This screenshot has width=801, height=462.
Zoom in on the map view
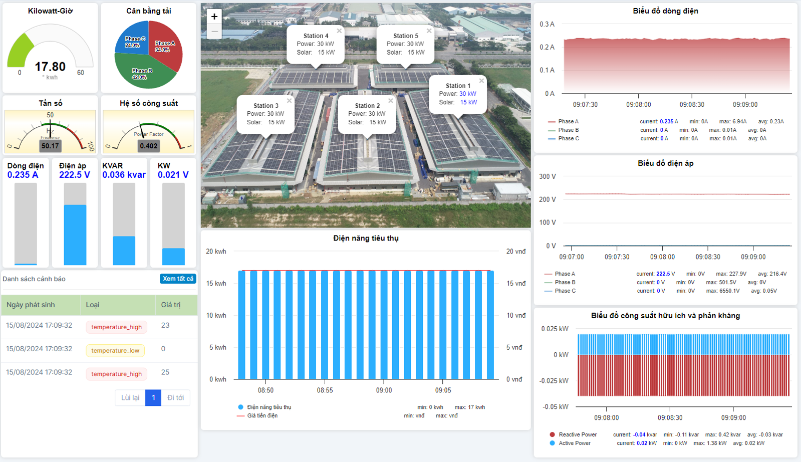click(x=214, y=17)
